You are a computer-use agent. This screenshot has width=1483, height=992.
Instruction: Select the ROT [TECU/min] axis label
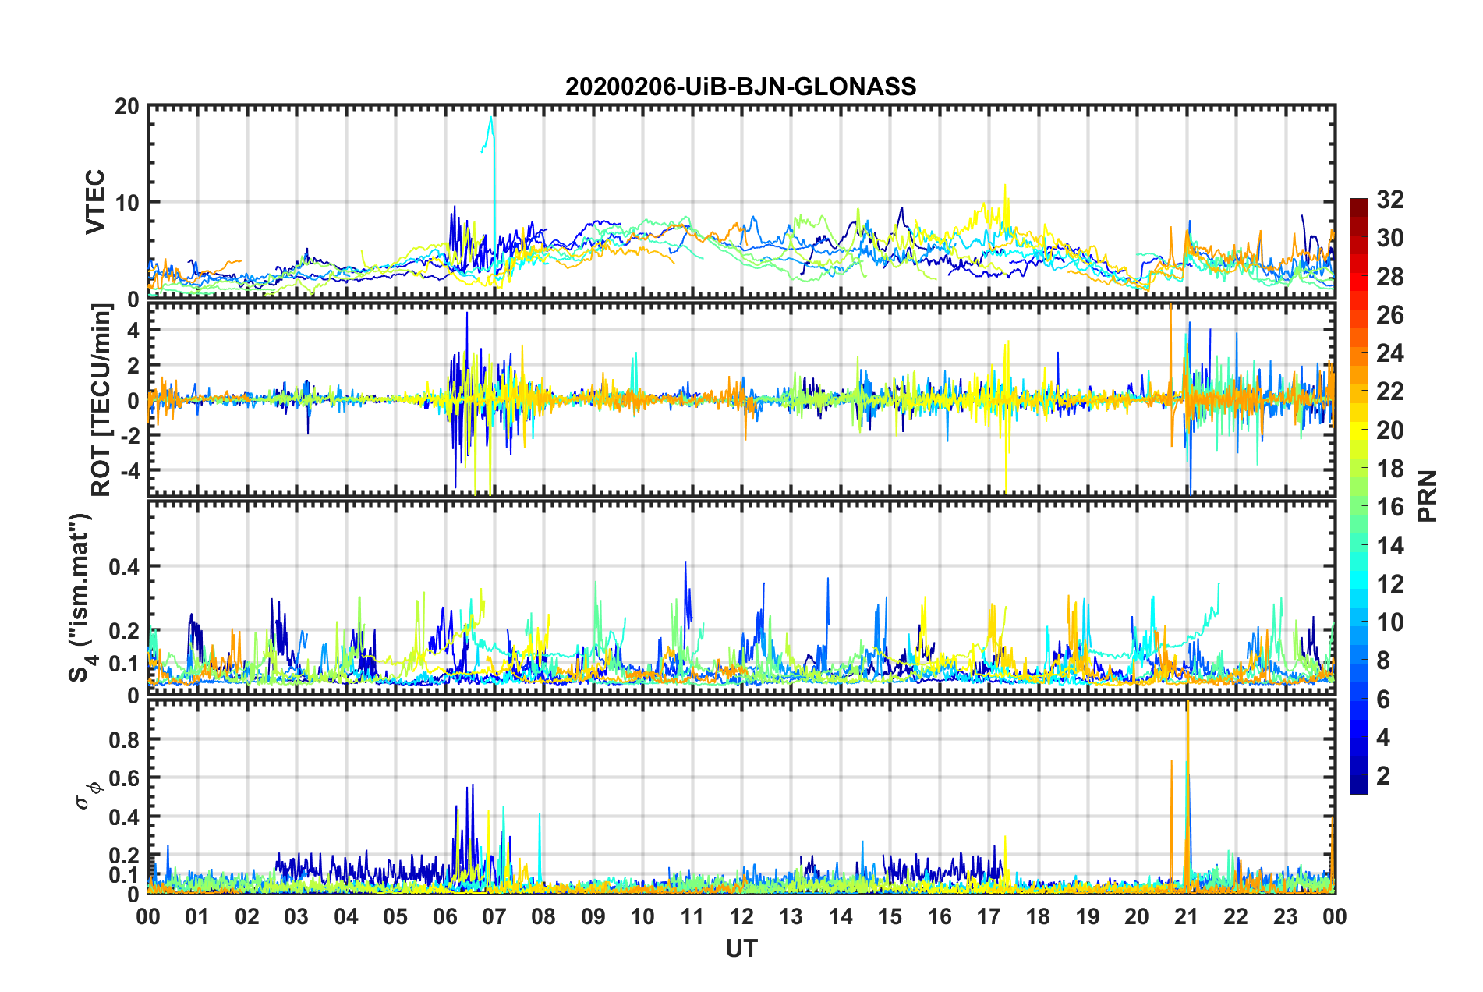pyautogui.click(x=101, y=399)
